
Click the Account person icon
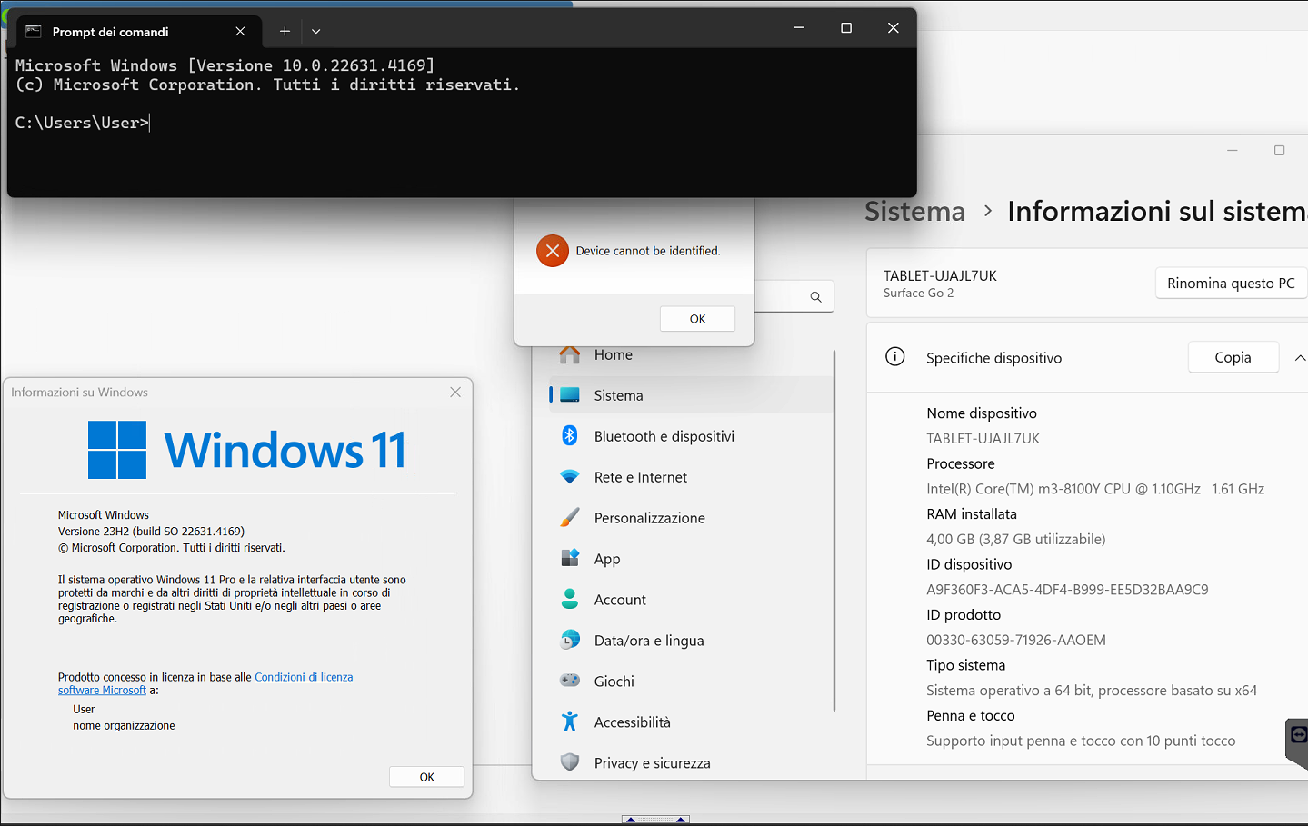tap(570, 600)
